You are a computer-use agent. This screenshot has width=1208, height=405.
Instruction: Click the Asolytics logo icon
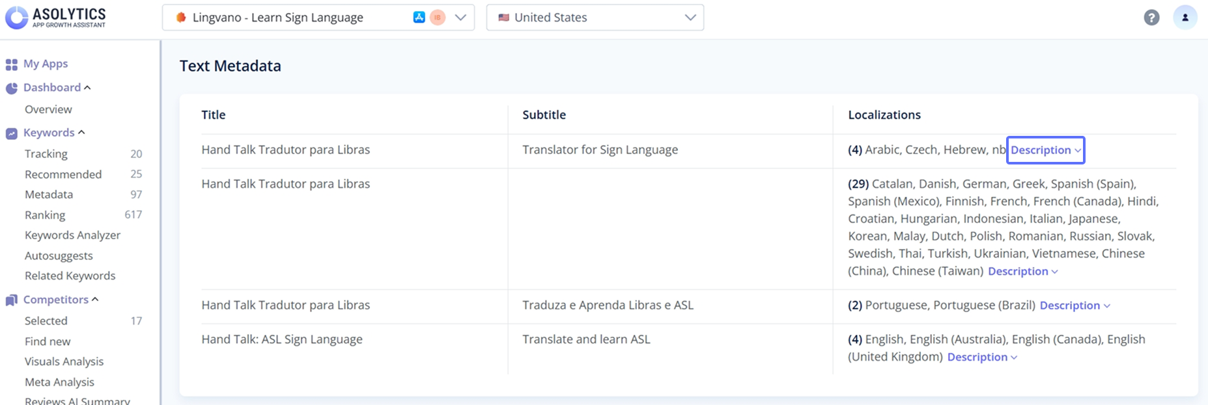[x=16, y=18]
